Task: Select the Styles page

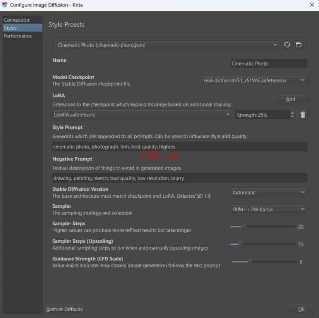Action: click(x=22, y=28)
